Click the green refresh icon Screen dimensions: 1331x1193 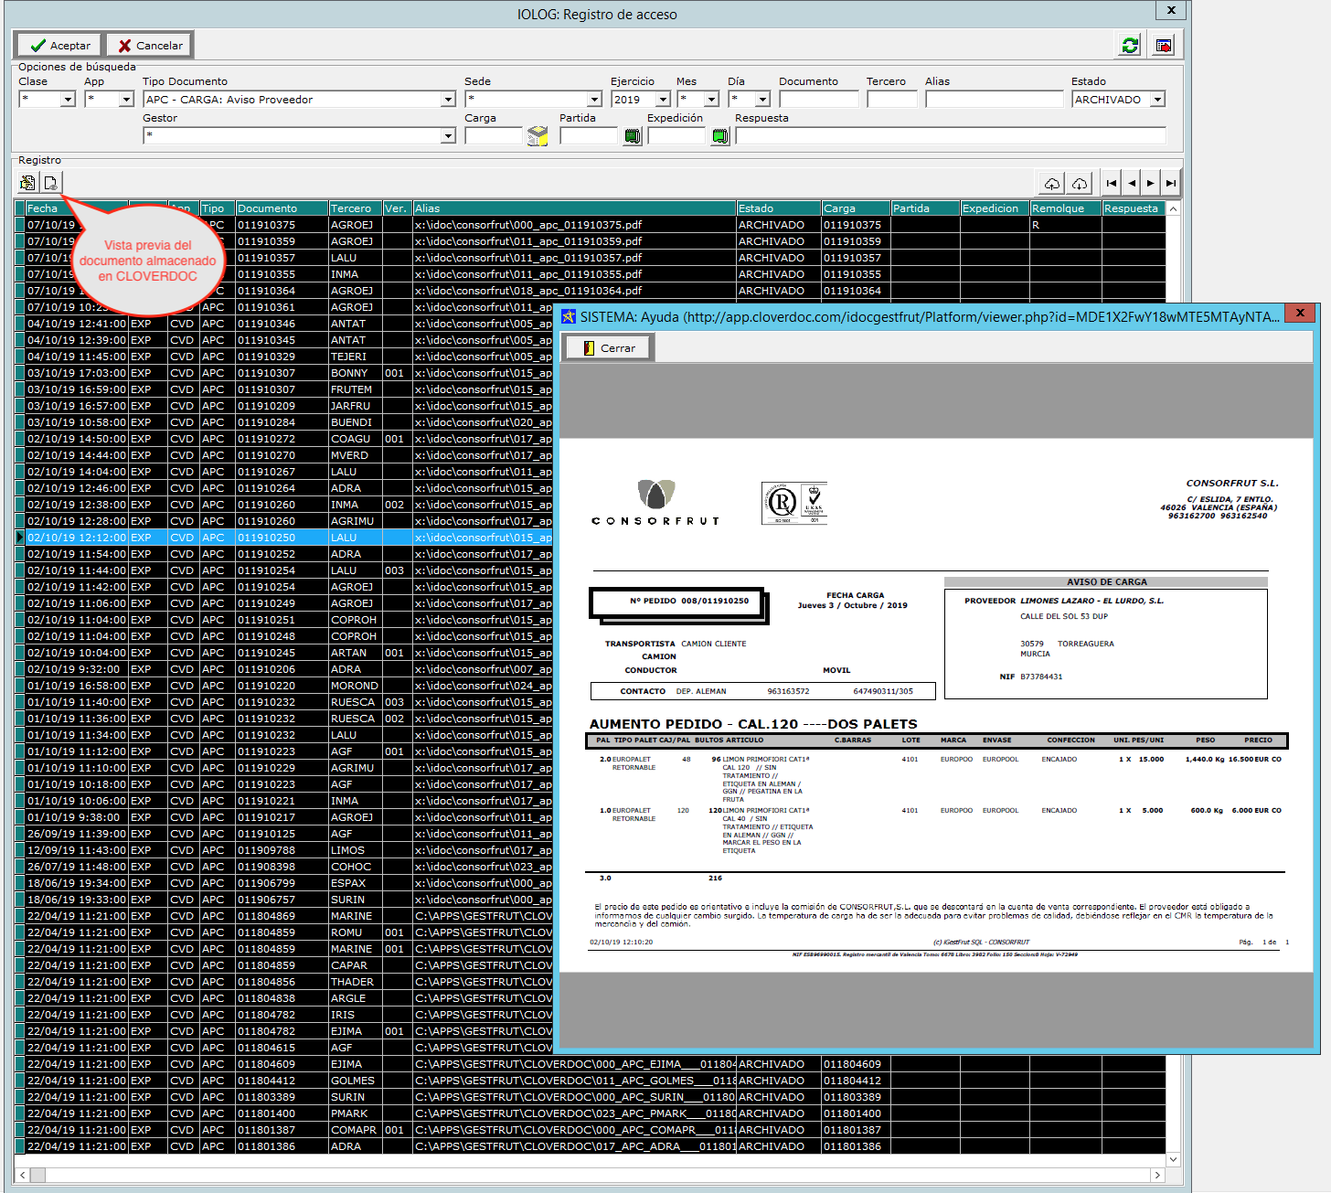click(x=1130, y=46)
